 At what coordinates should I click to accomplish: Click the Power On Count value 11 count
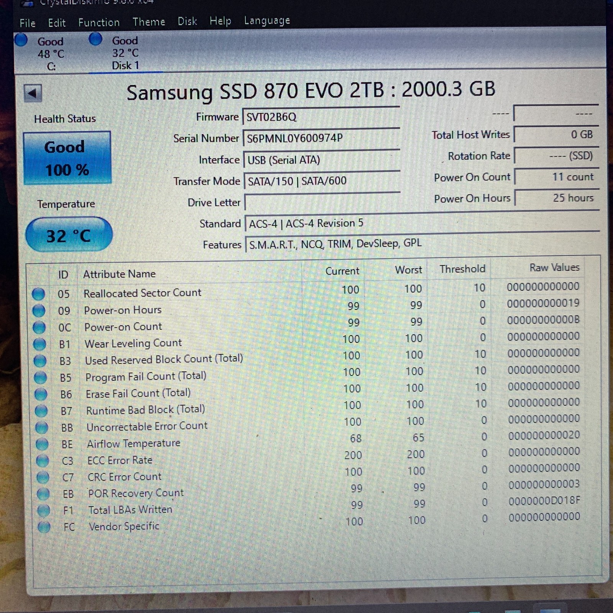[x=557, y=177]
